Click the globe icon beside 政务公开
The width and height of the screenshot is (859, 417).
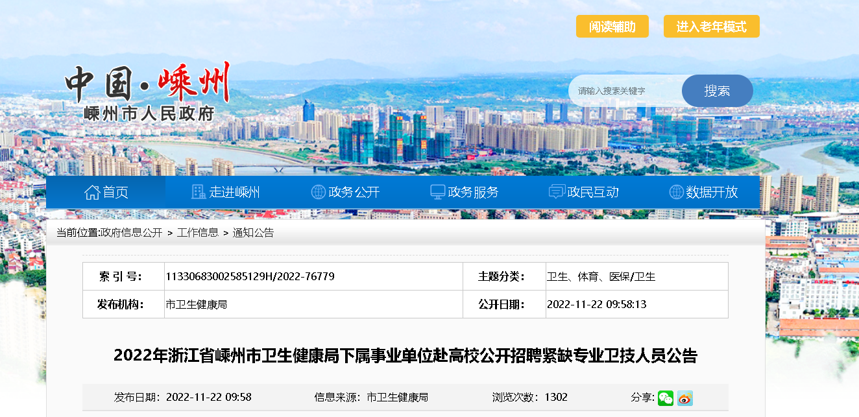click(x=318, y=192)
